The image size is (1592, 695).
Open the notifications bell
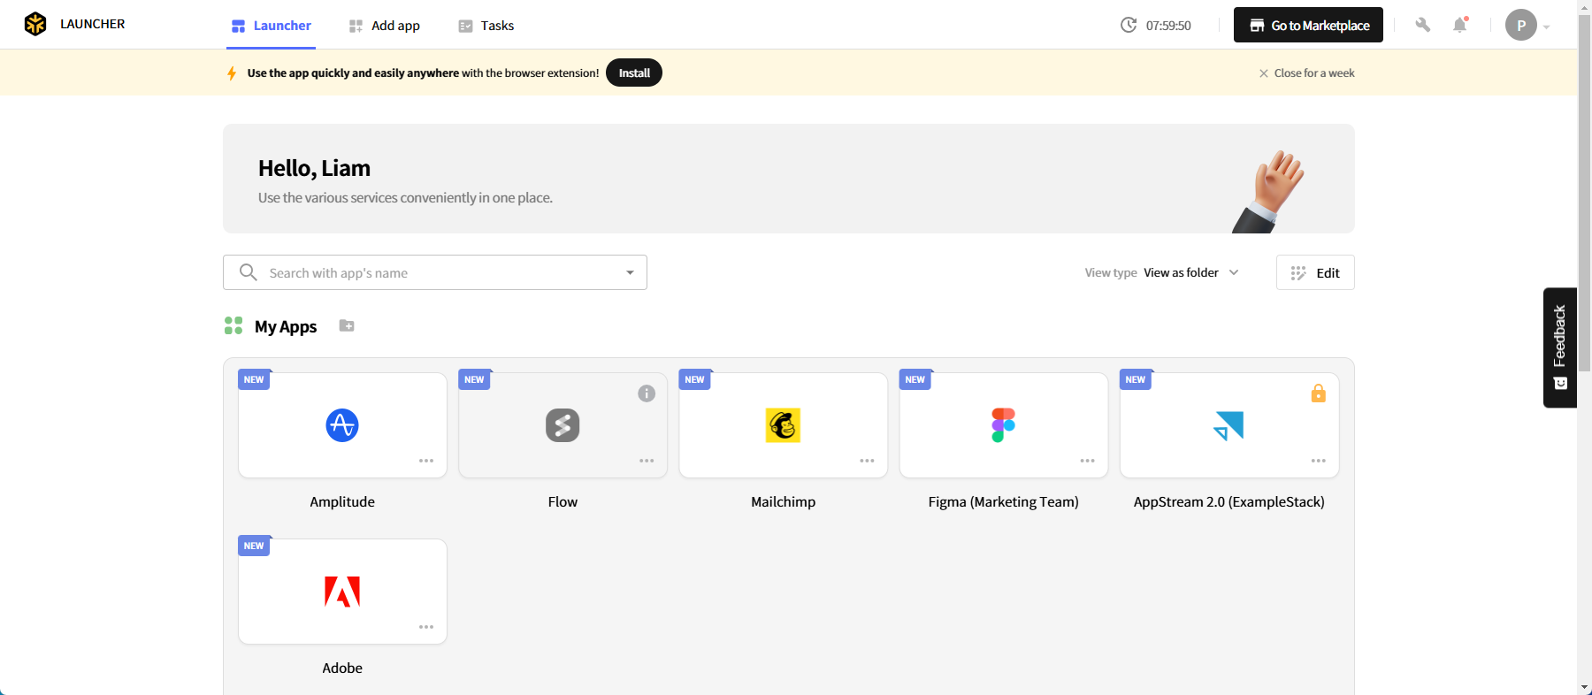point(1460,25)
